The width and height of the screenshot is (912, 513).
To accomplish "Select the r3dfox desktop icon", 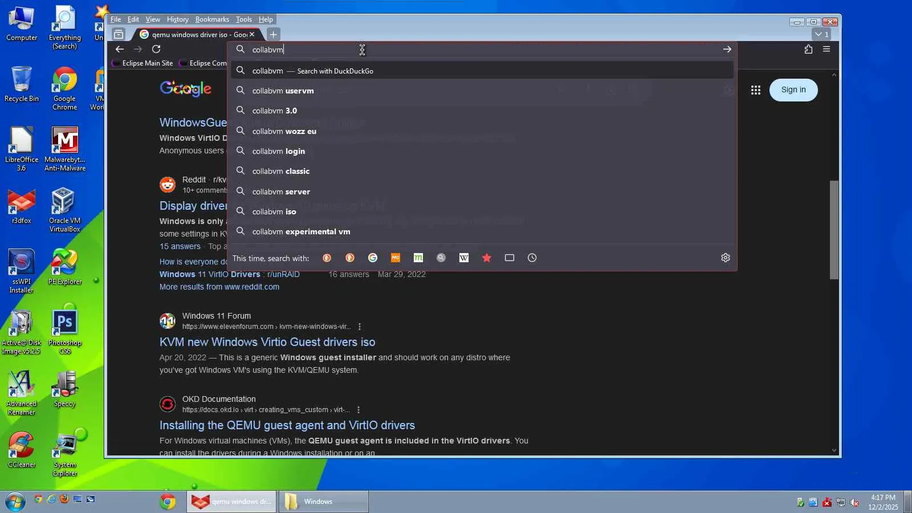I will click(x=22, y=206).
